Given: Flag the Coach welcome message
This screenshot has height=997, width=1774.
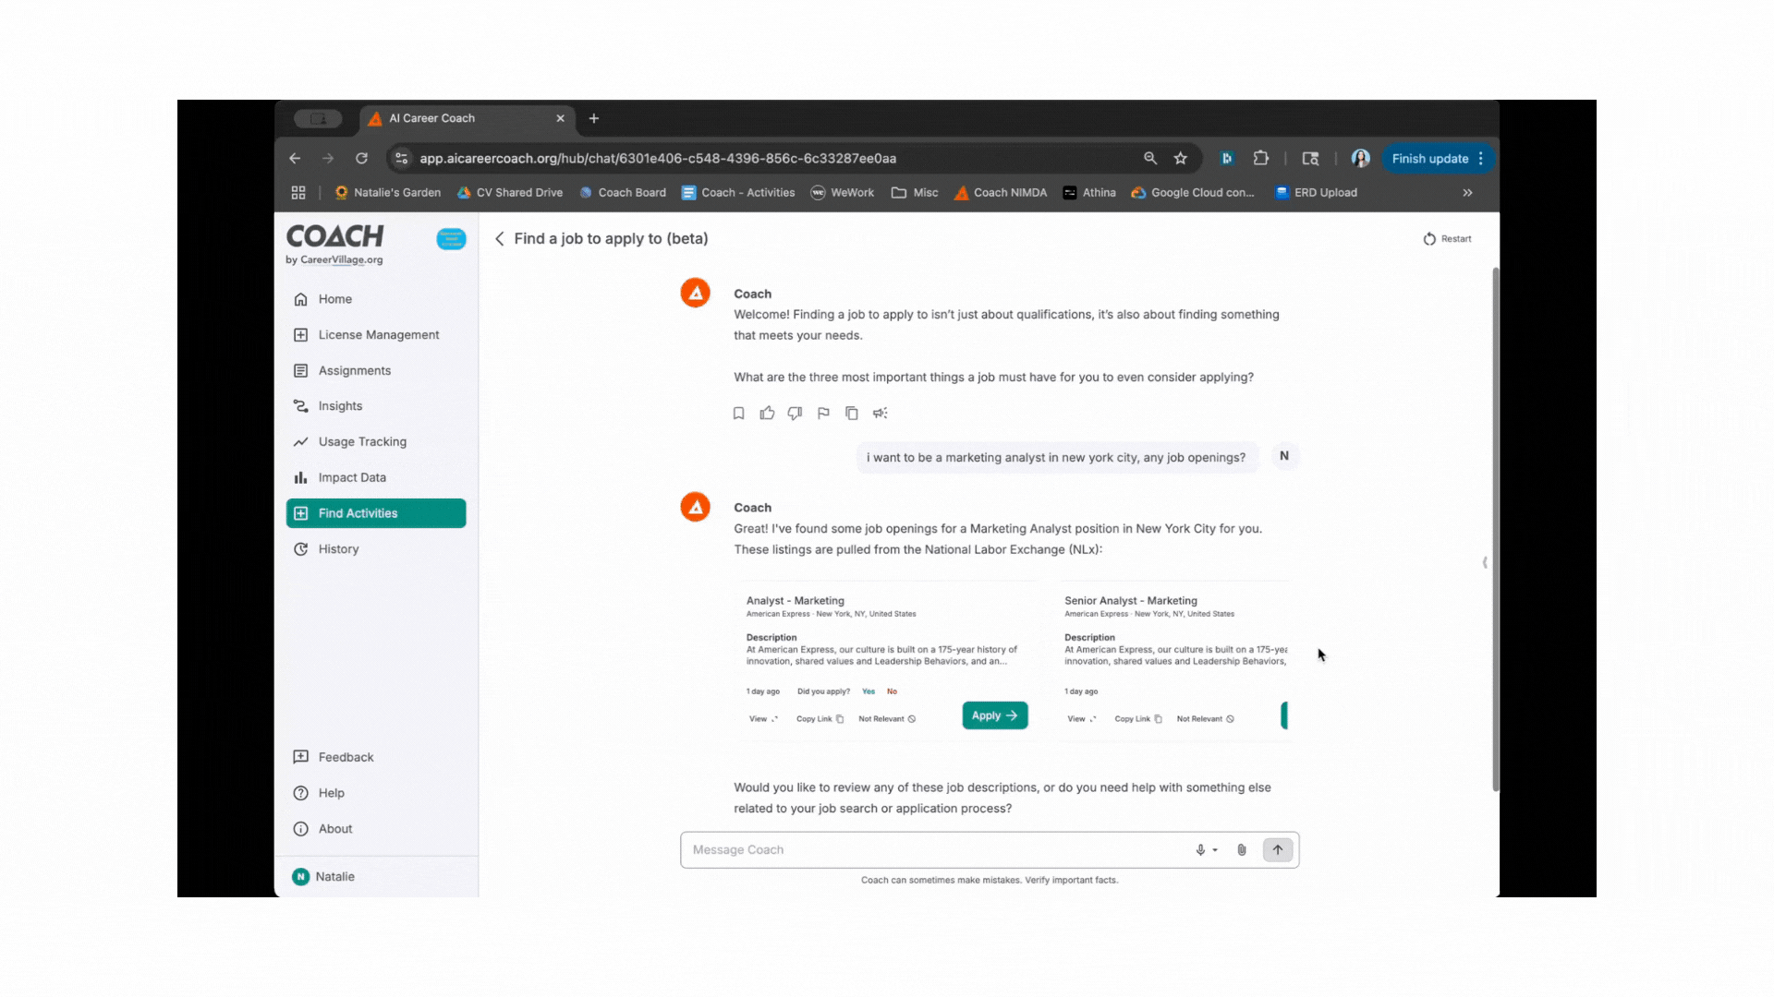Looking at the screenshot, I should click(x=823, y=414).
